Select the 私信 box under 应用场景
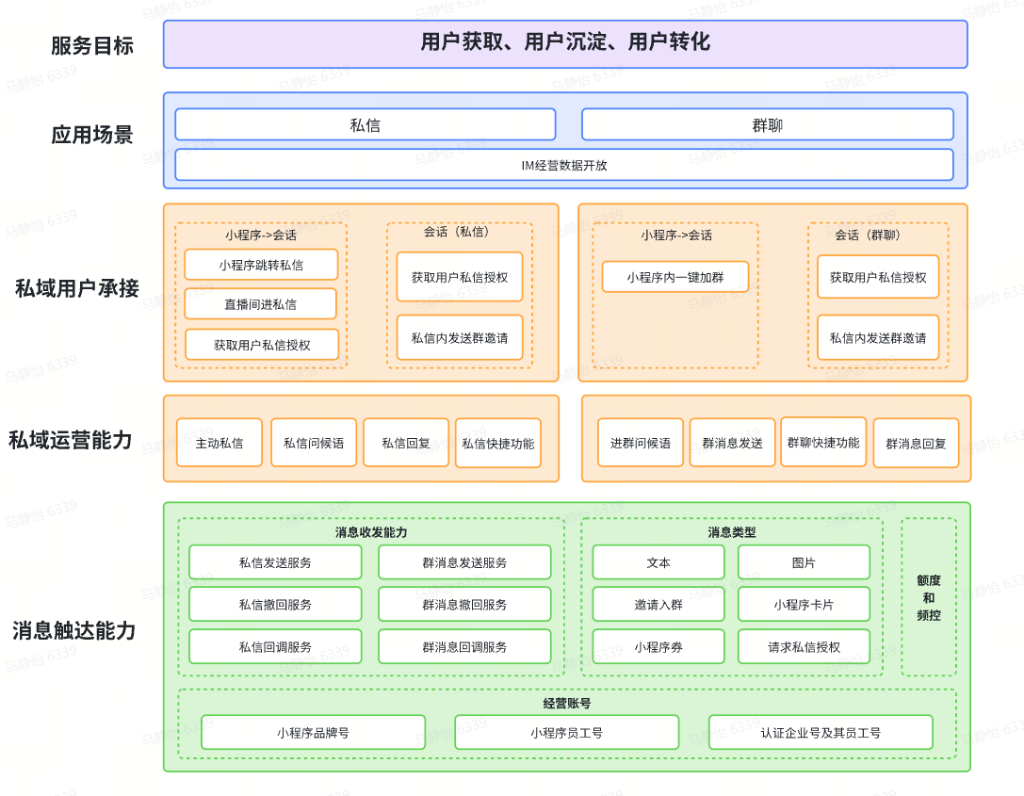The height and width of the screenshot is (796, 1024). tap(365, 124)
